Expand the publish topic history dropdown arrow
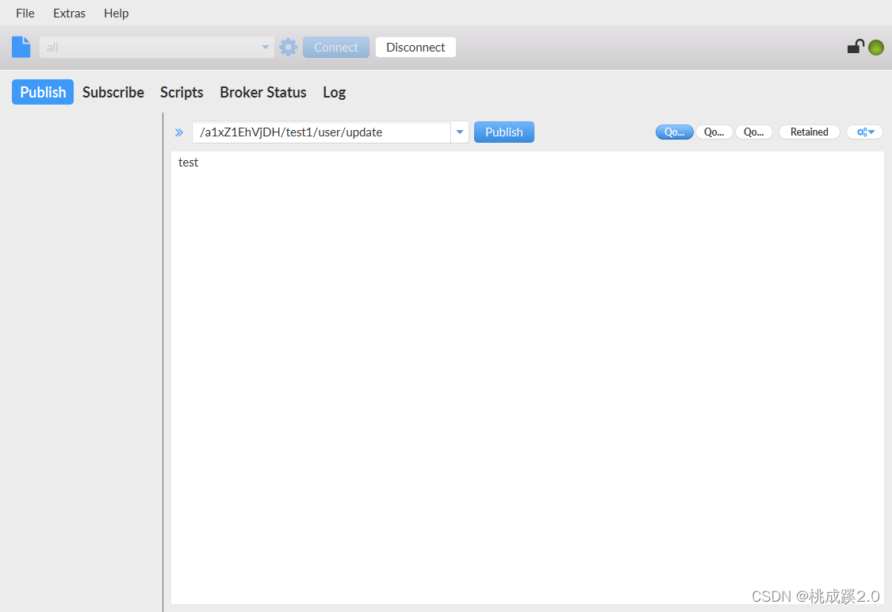Viewport: 892px width, 612px height. click(460, 132)
